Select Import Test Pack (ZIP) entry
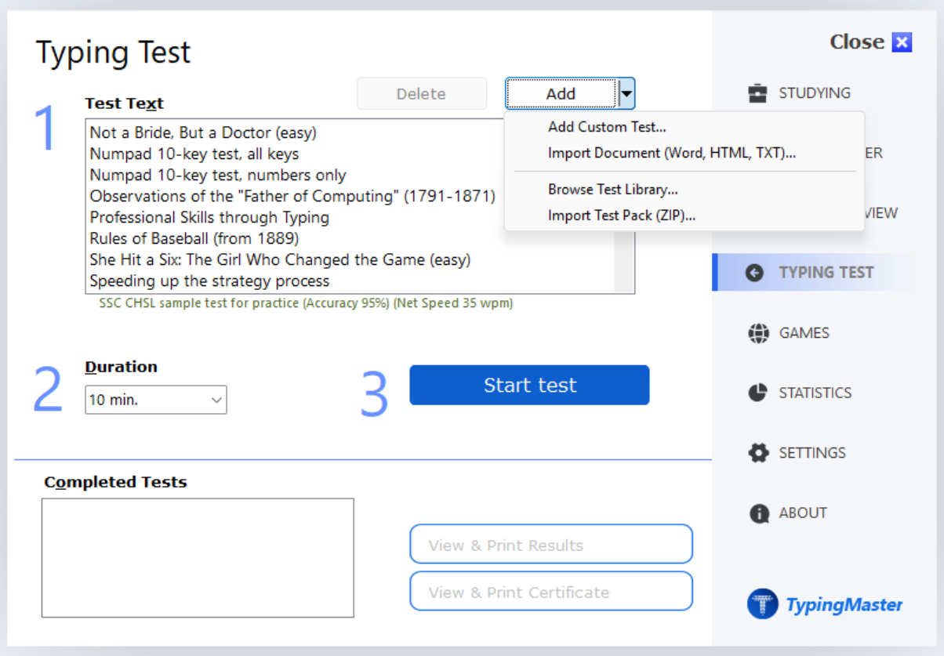944x656 pixels. point(622,216)
